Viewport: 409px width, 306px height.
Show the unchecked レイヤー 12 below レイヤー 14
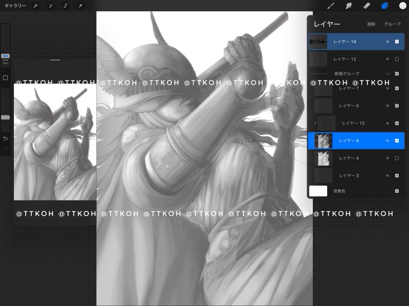point(397,59)
